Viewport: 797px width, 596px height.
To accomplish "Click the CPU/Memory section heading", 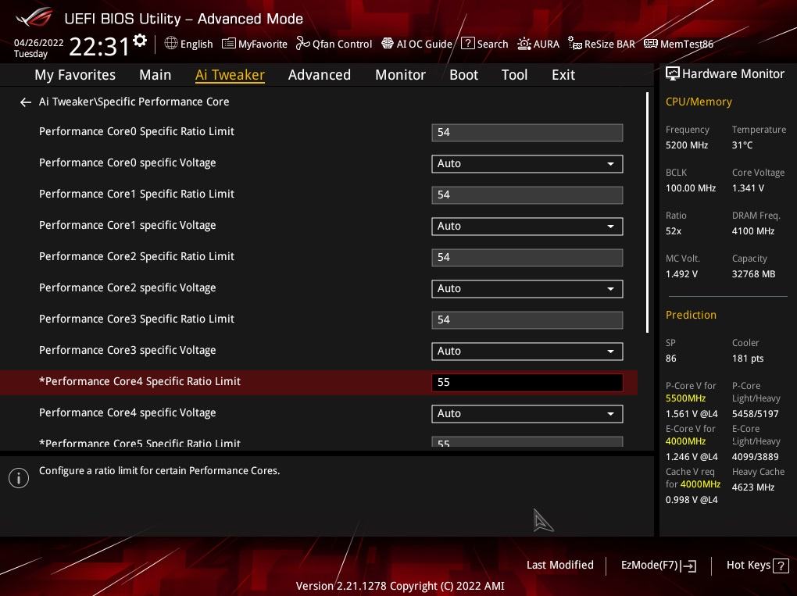I will (x=699, y=102).
